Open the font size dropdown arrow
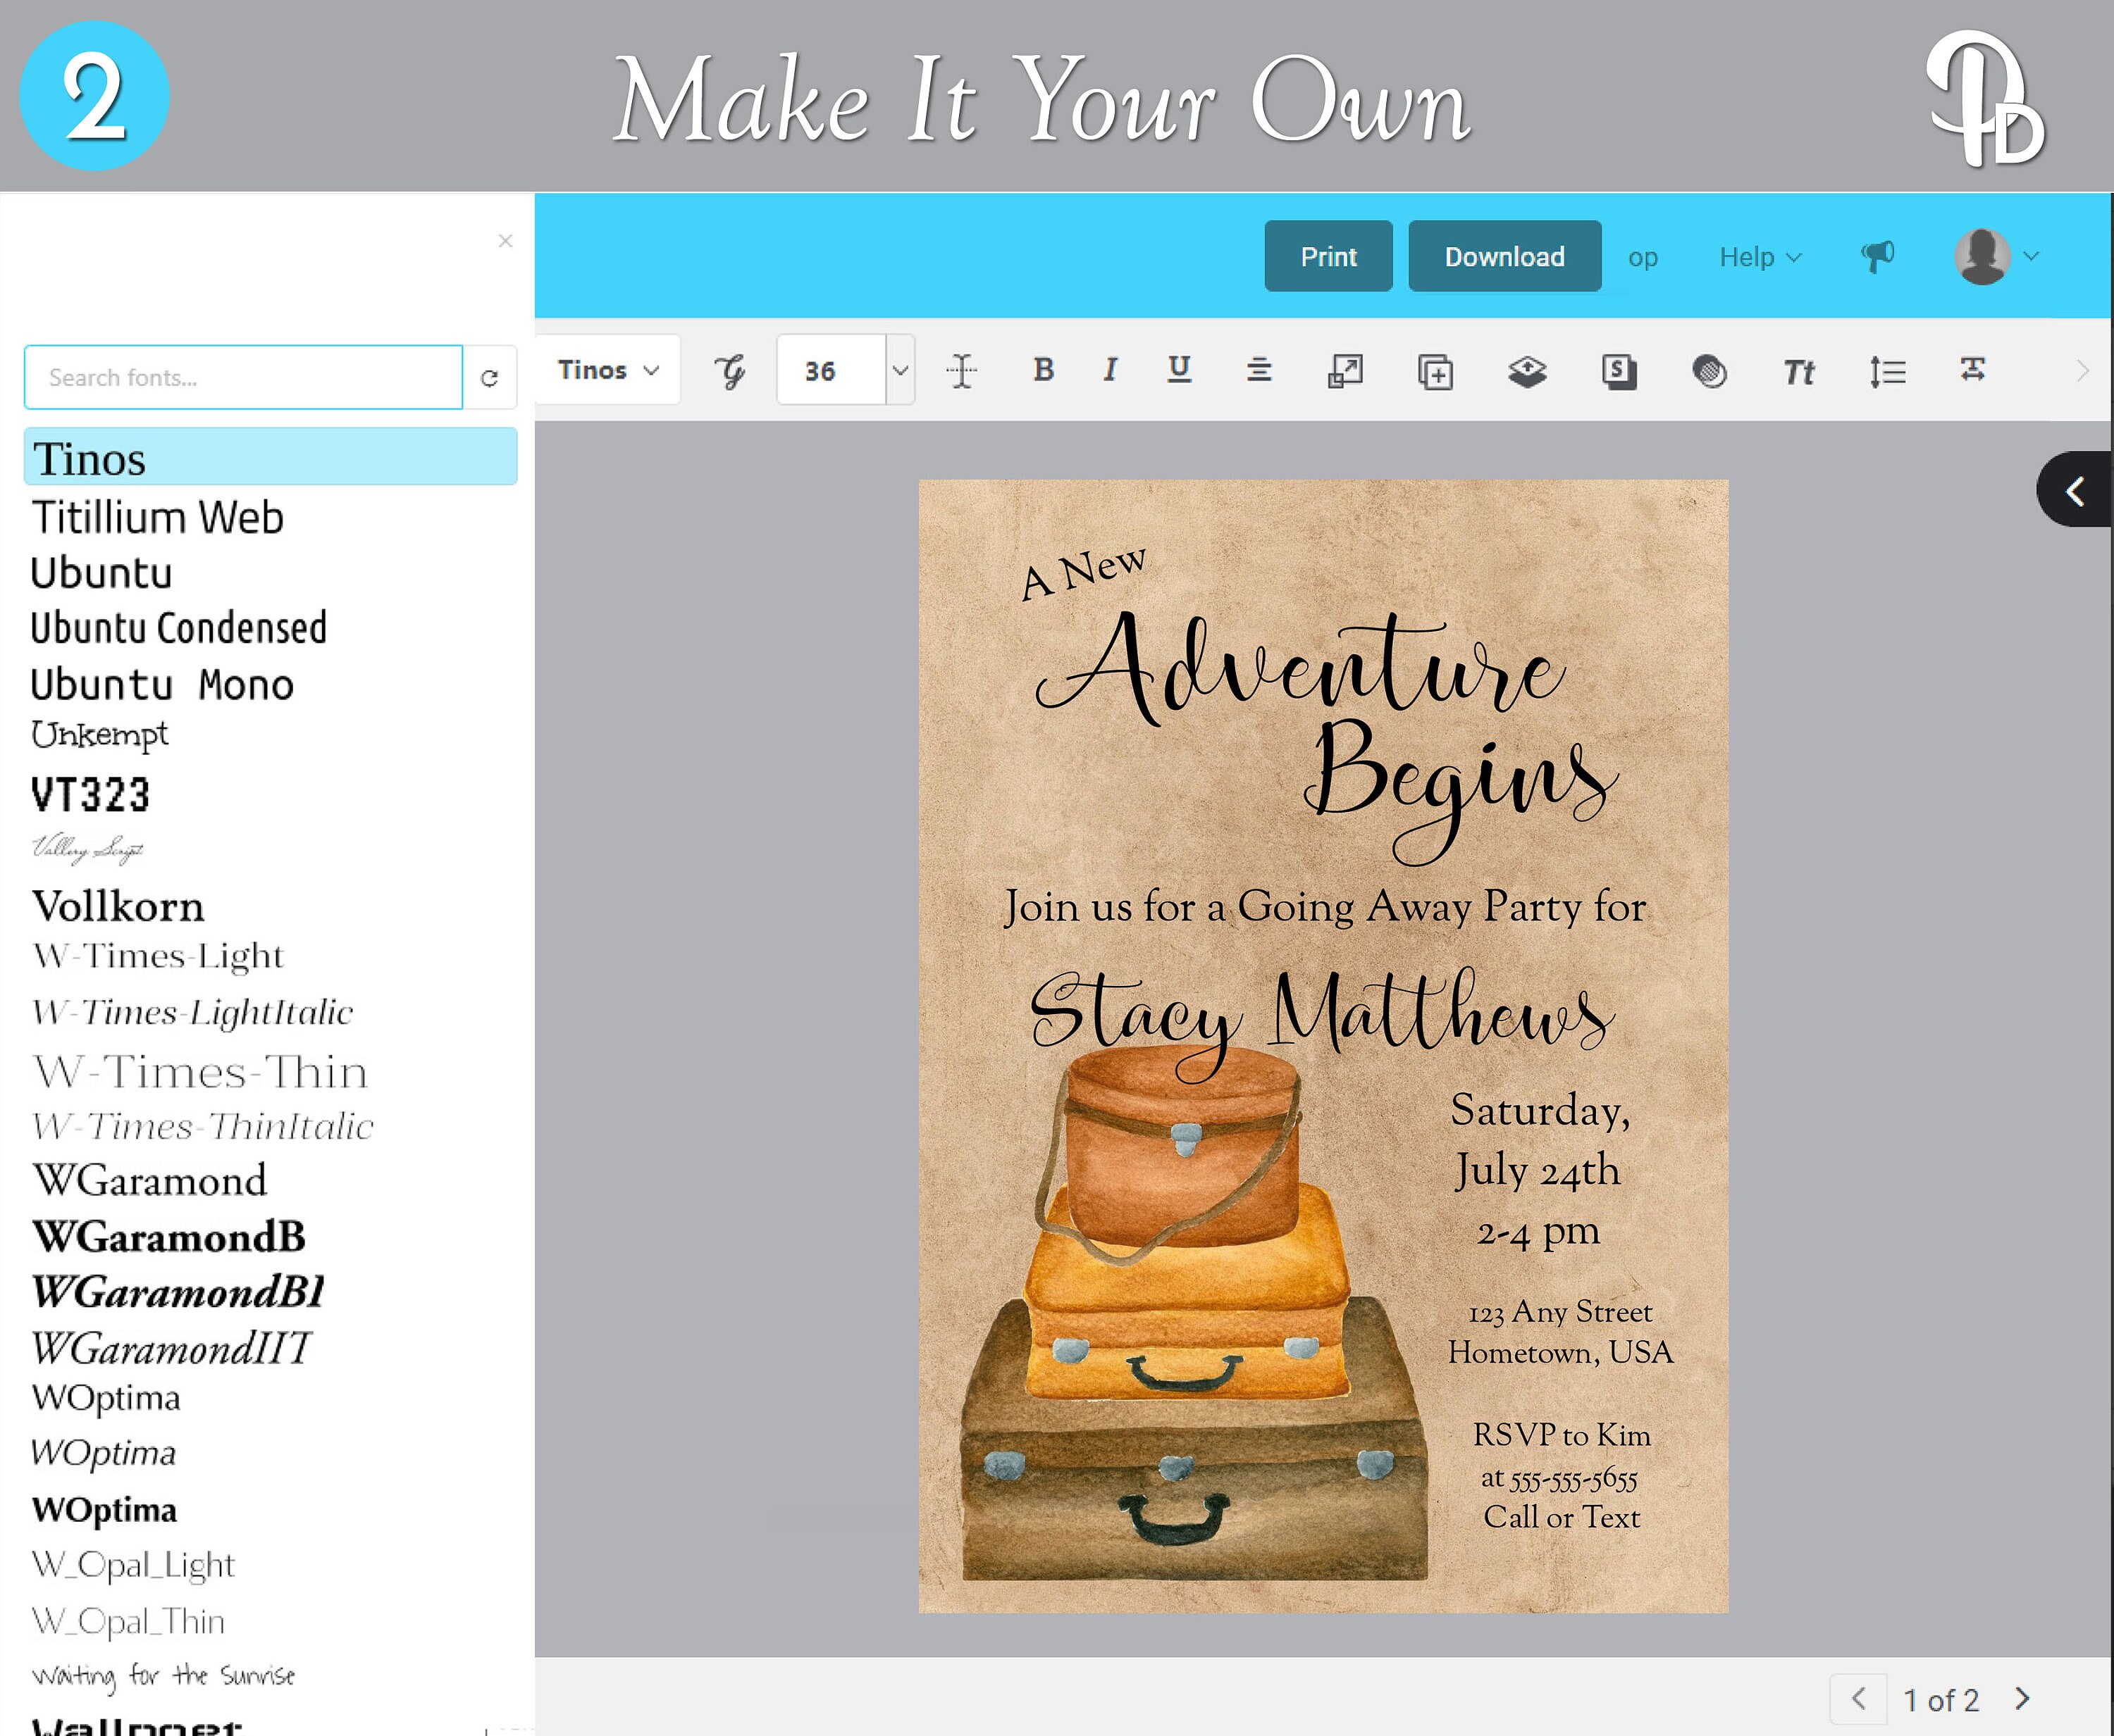Screen dimensions: 2114x1736 click(x=901, y=370)
